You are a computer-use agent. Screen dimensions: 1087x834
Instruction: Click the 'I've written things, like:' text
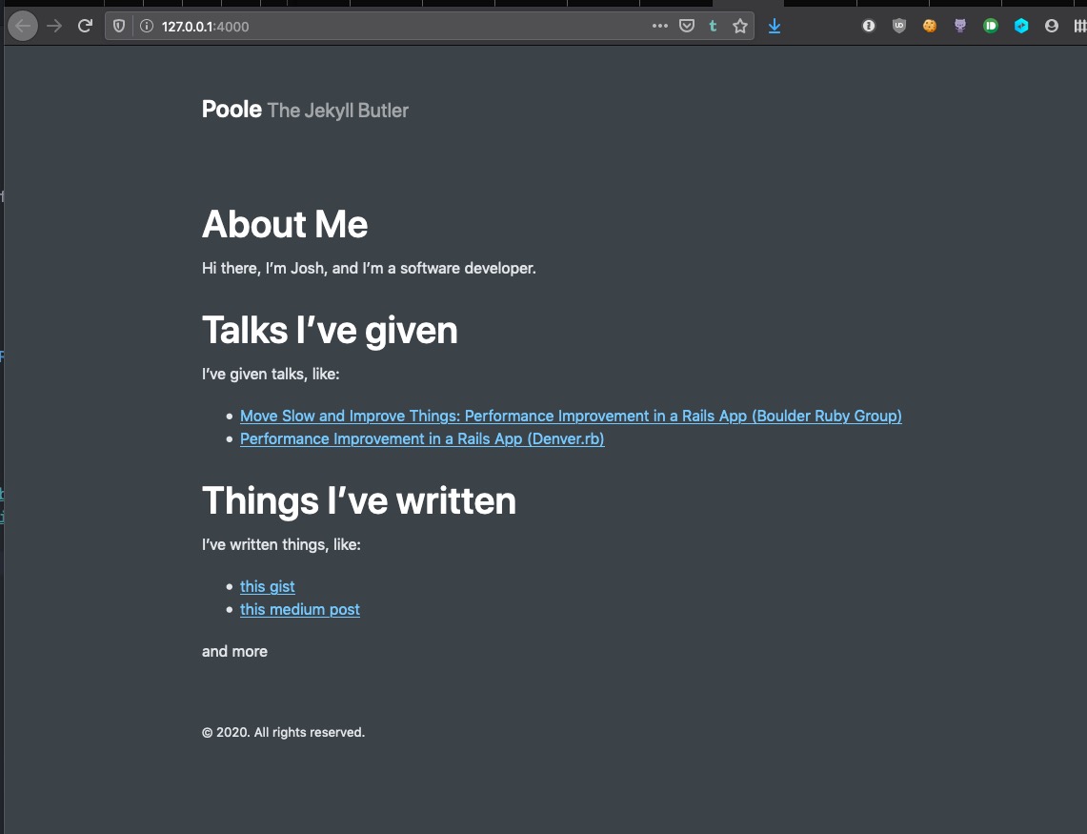point(281,544)
